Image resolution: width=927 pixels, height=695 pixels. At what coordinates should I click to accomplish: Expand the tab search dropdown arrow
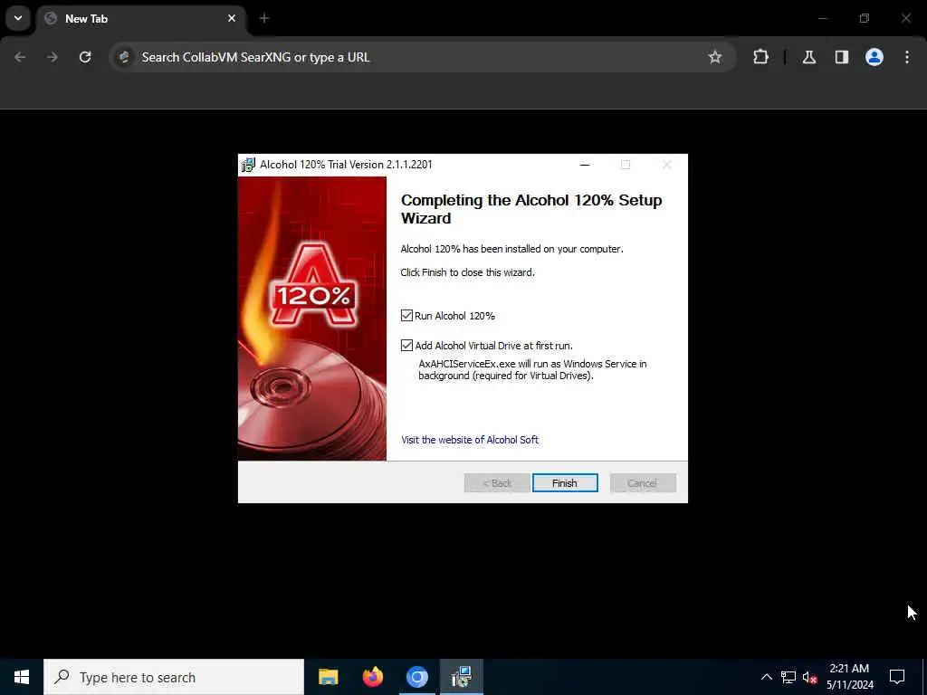[x=18, y=18]
